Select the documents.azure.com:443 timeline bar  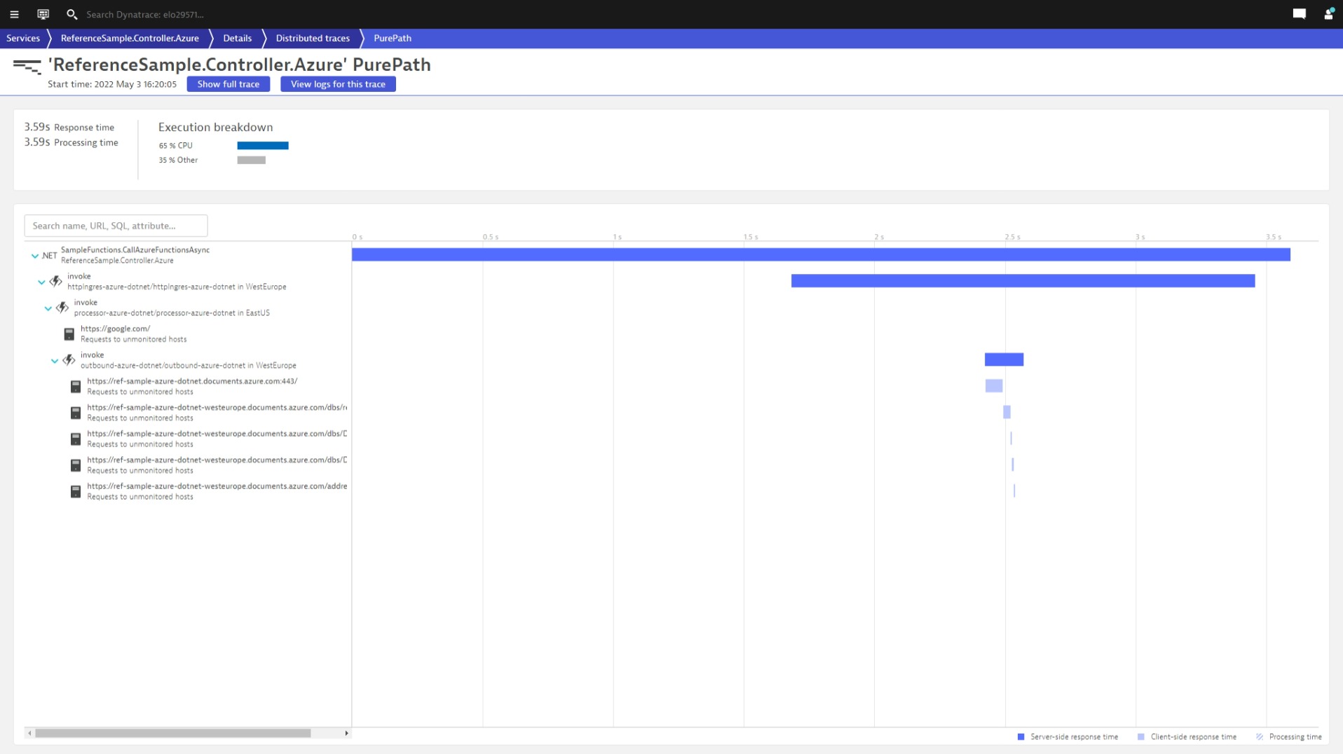point(994,386)
